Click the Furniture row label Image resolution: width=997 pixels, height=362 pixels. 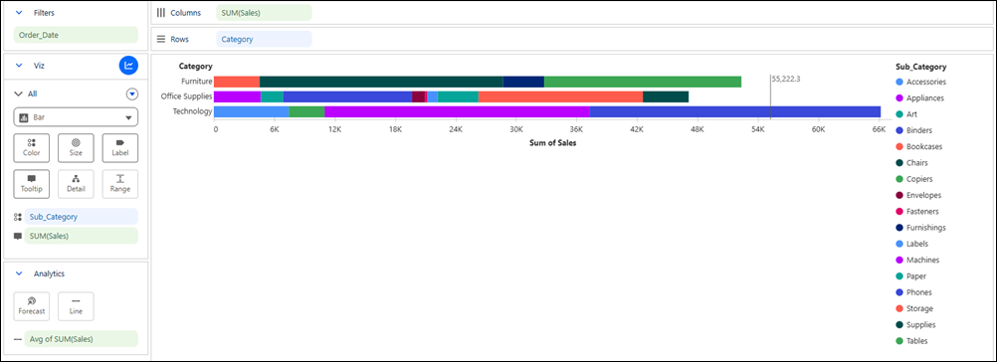196,82
